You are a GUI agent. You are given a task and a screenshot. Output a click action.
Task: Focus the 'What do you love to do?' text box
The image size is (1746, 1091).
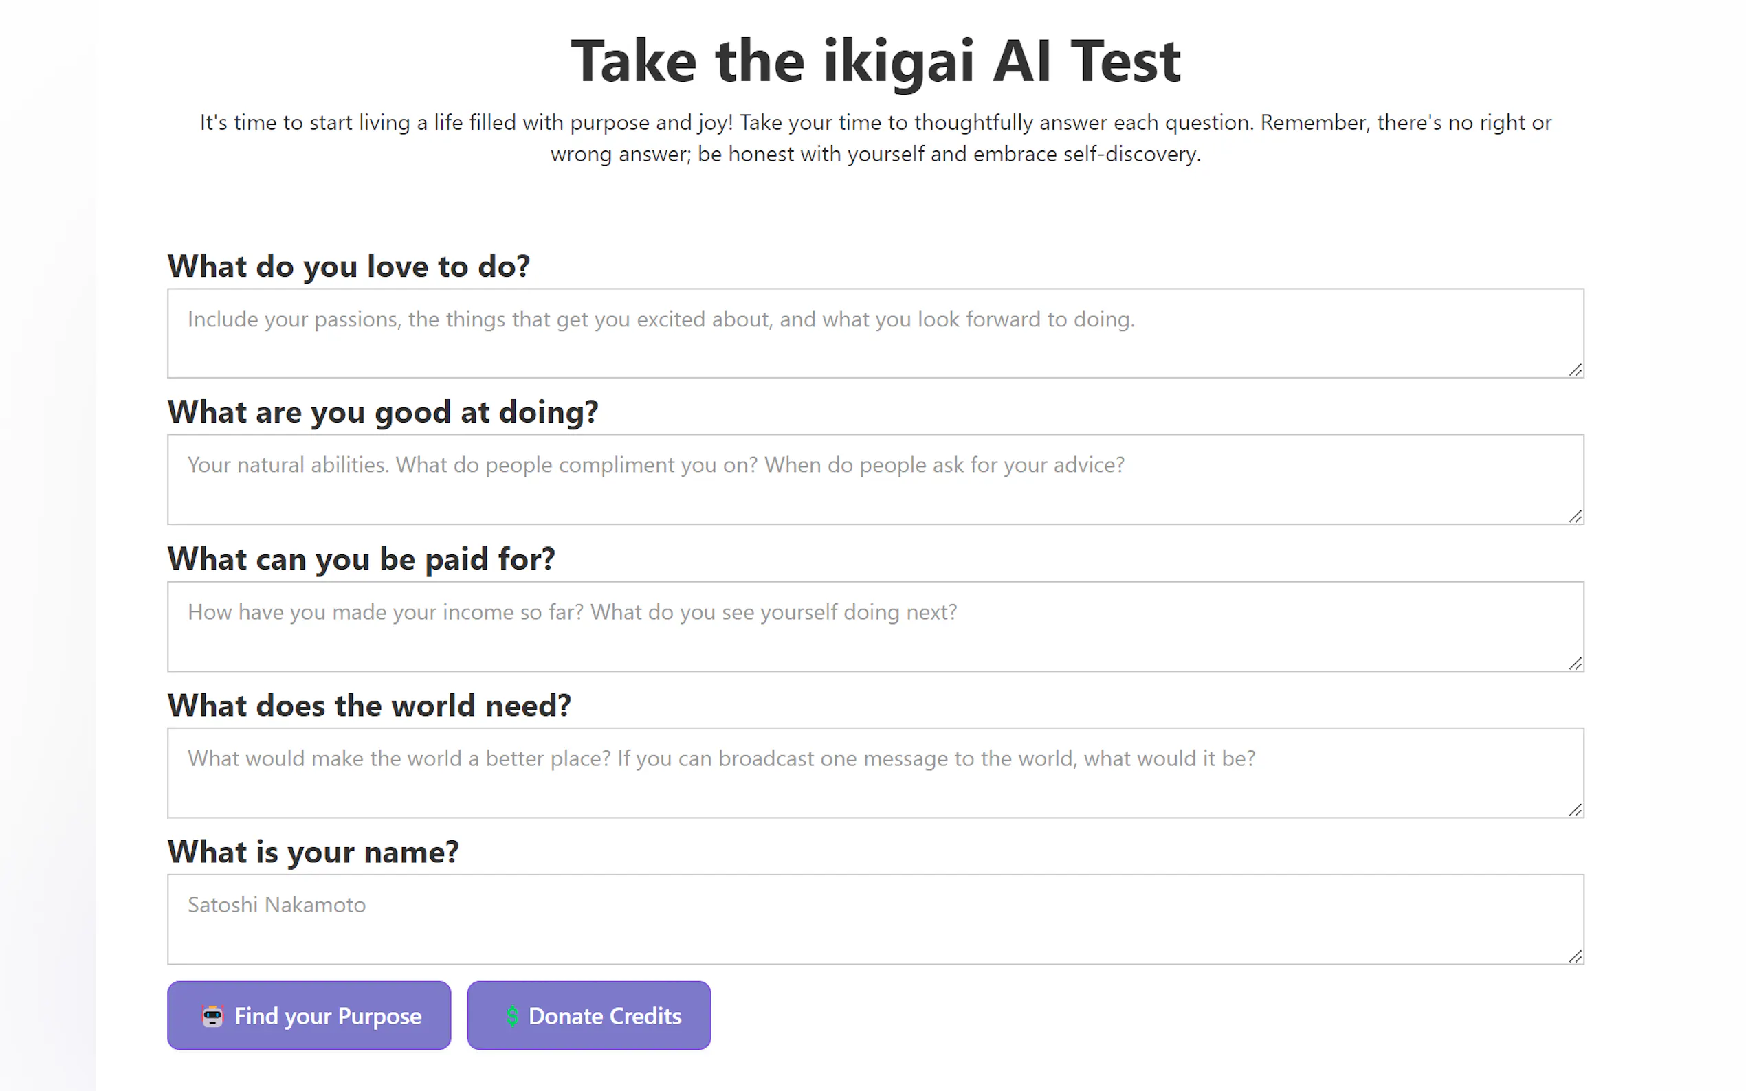click(x=875, y=333)
